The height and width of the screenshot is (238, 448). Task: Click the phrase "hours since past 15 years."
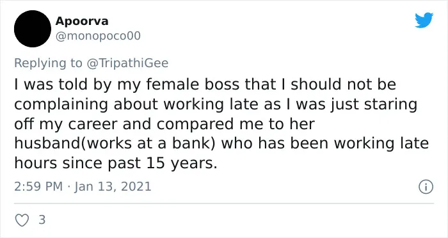[x=116, y=163]
